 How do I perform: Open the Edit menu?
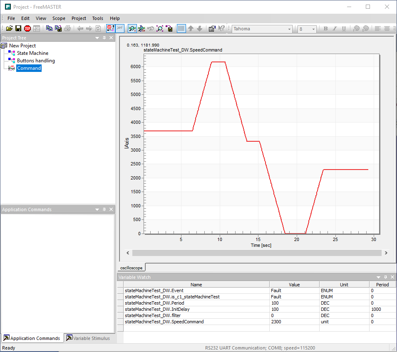click(x=25, y=18)
